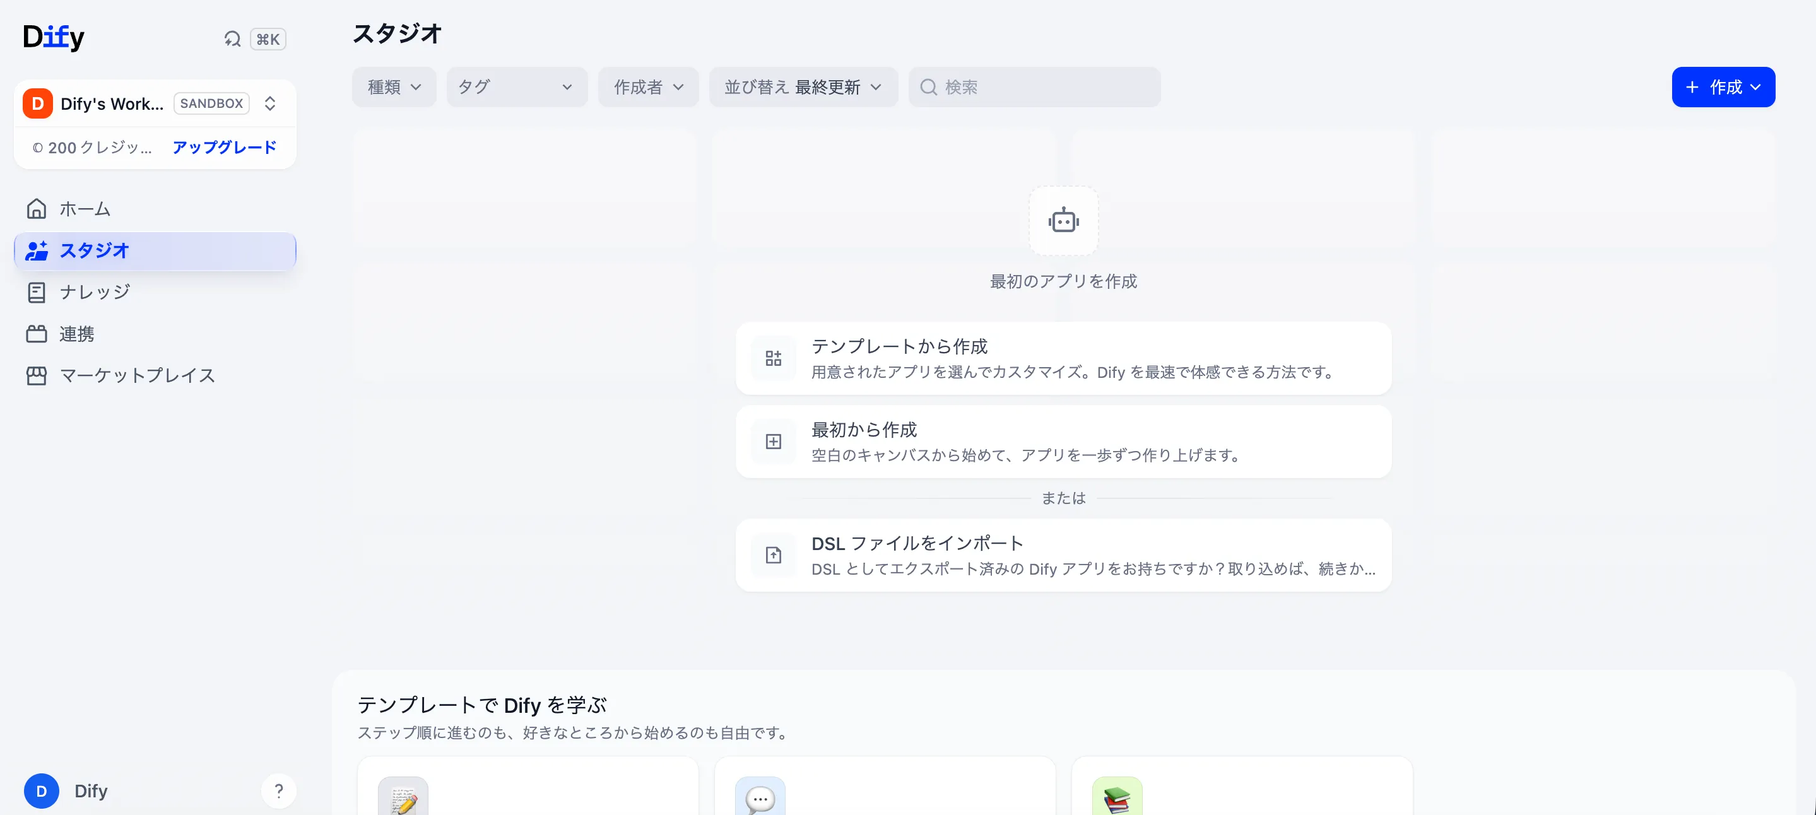Click the template grid icon
The height and width of the screenshot is (815, 1816).
774,358
